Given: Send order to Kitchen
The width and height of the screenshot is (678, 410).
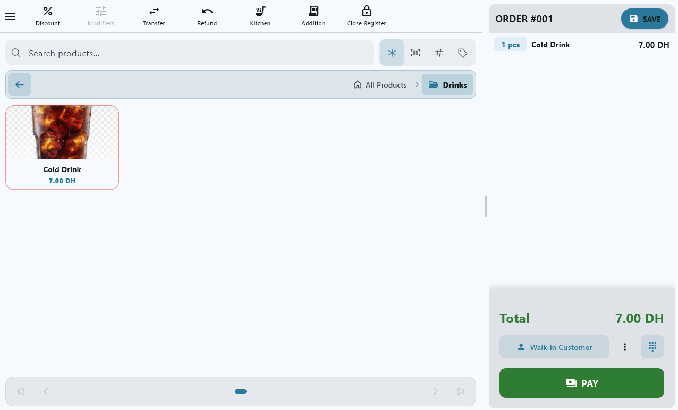Looking at the screenshot, I should [260, 16].
